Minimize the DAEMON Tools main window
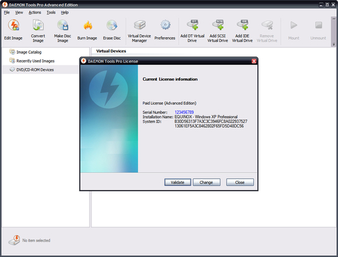 click(x=321, y=5)
